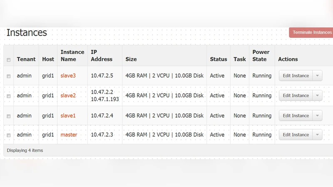Screen dimensions: 333x187
Task: Edit the slave1 instance
Action: (x=296, y=116)
